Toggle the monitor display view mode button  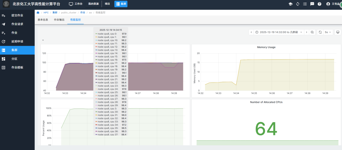338,32
